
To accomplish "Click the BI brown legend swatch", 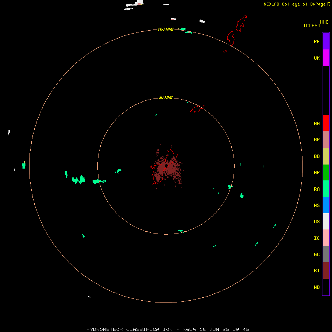I will point(326,271).
